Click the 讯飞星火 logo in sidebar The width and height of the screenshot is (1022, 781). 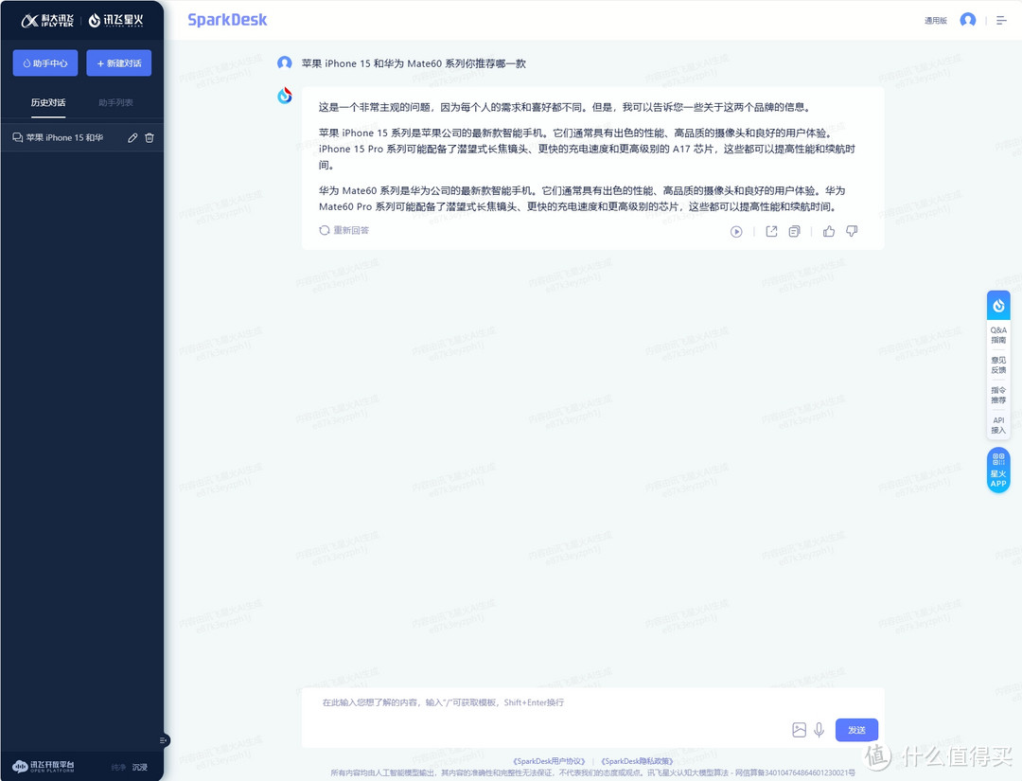pos(116,21)
